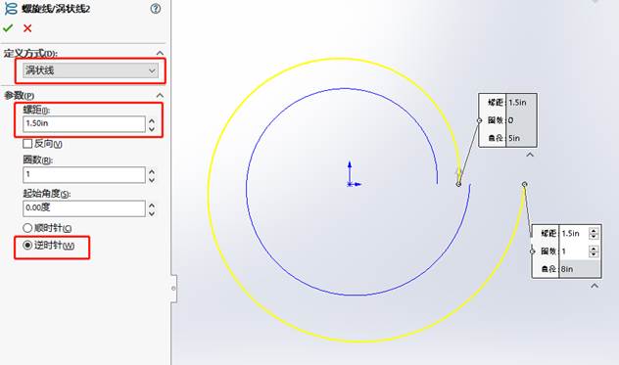Click the 螺距 pitch input field
This screenshot has width=619, height=365.
(83, 124)
